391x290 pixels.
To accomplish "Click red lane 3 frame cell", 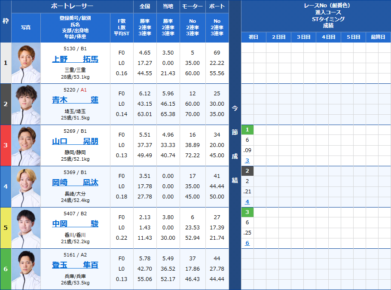I will click(6, 145).
